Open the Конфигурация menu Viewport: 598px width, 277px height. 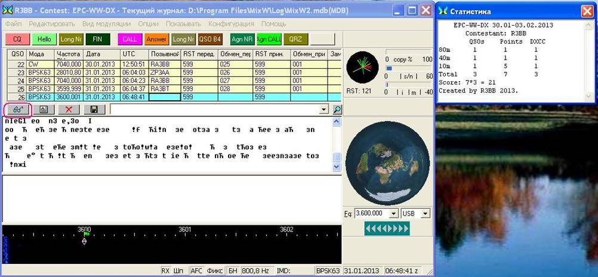click(x=231, y=24)
